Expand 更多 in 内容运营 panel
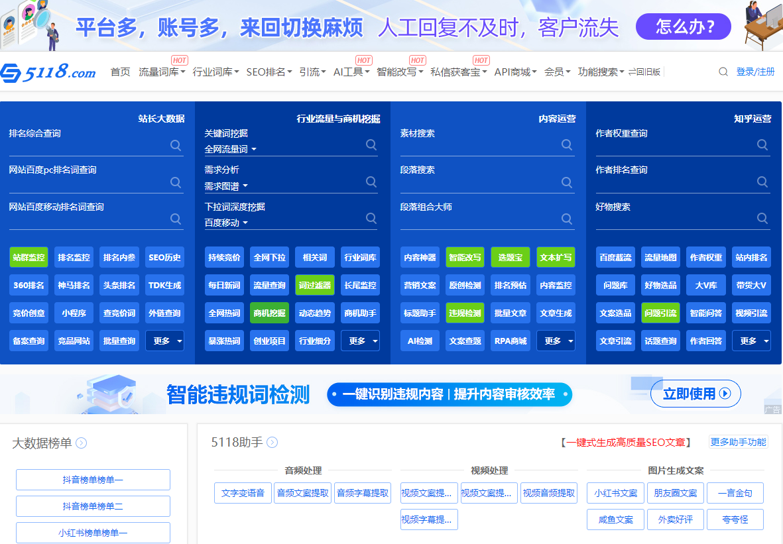This screenshot has width=783, height=544. pyautogui.click(x=556, y=341)
